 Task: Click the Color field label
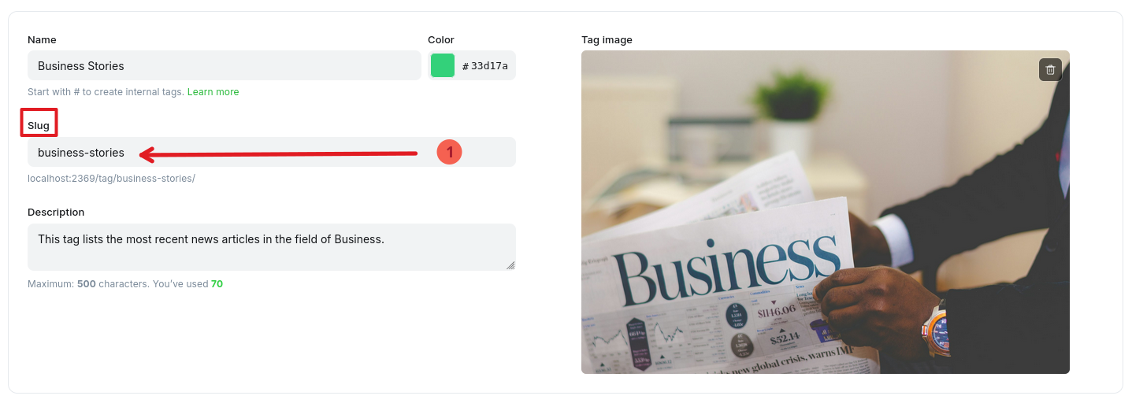pyautogui.click(x=441, y=40)
